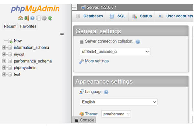This screenshot has height=129, width=194.
Task: Click the Home icon under the logo
Action: coord(21,18)
